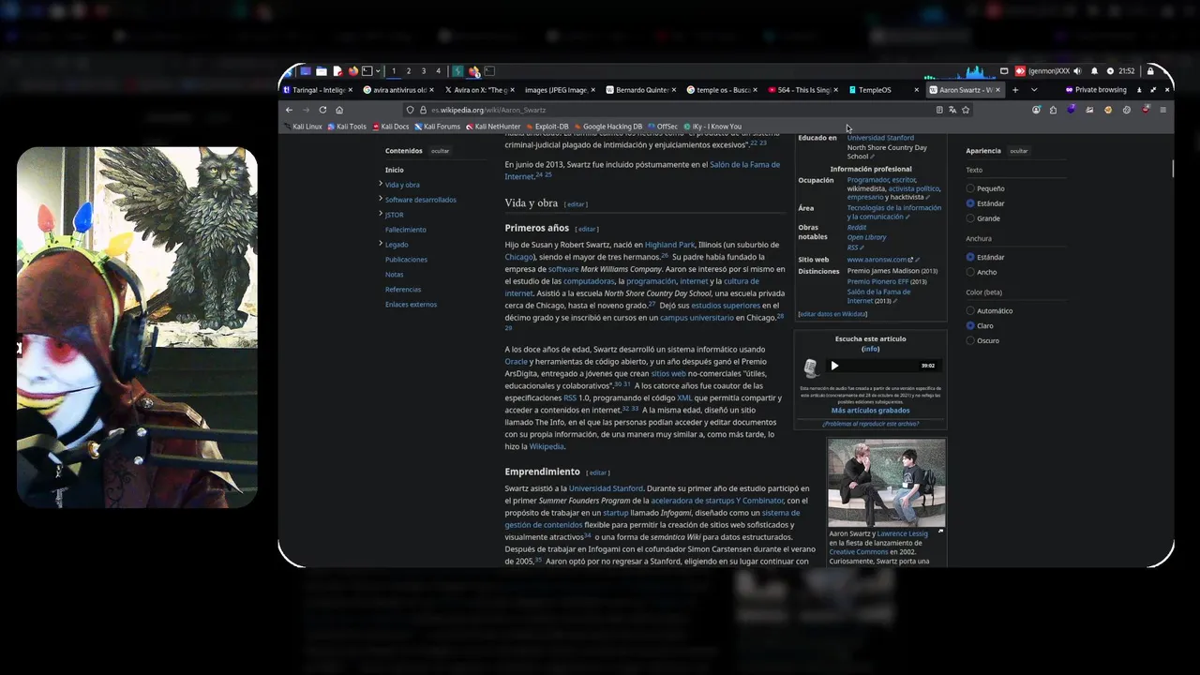1200x675 pixels.
Task: Open the text editor icon in Kali panel
Action: tap(337, 71)
